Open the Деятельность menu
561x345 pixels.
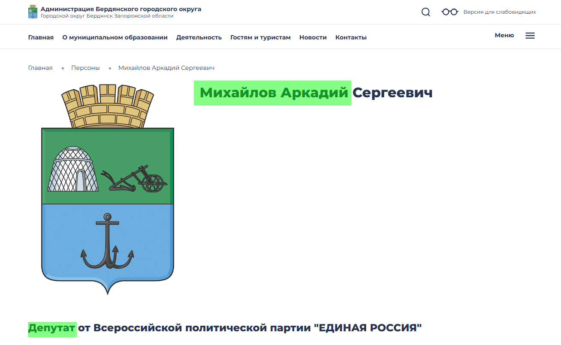(x=199, y=37)
